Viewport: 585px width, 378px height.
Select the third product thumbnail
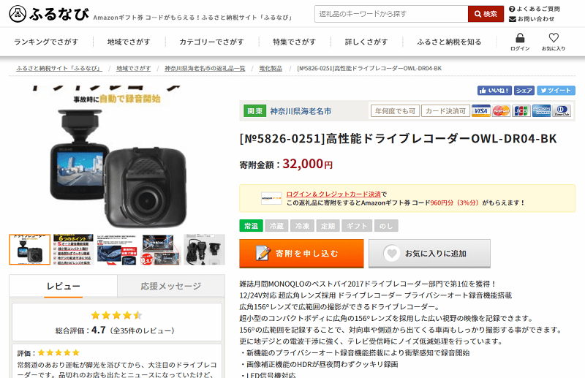coord(117,249)
